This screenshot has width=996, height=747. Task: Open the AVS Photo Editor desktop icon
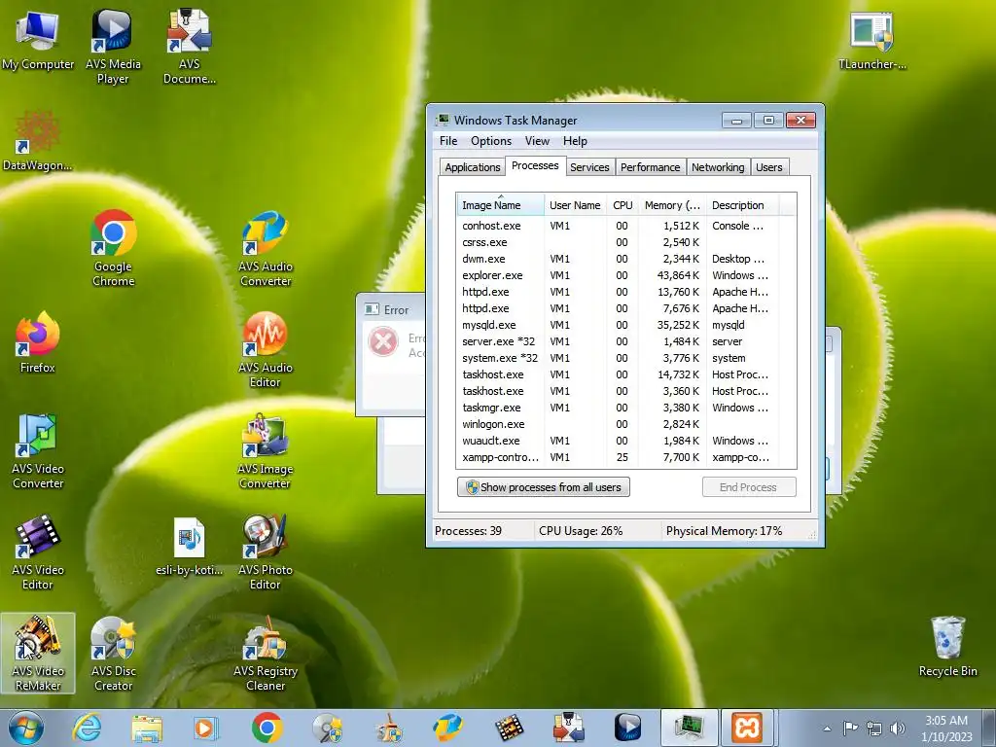265,552
